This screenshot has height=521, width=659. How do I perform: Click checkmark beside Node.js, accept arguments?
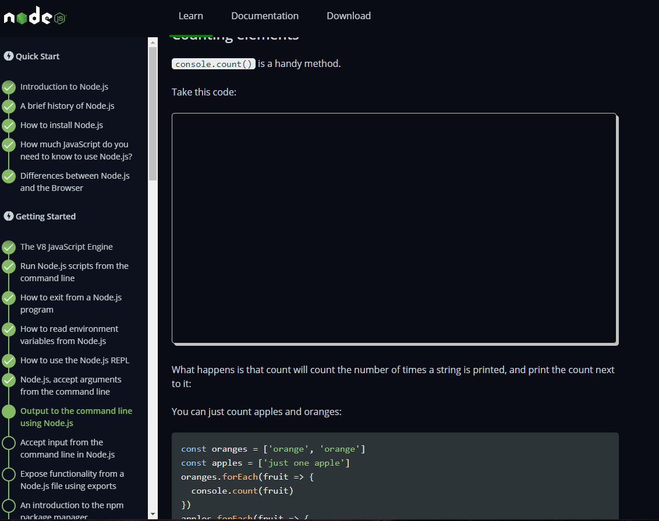click(9, 380)
